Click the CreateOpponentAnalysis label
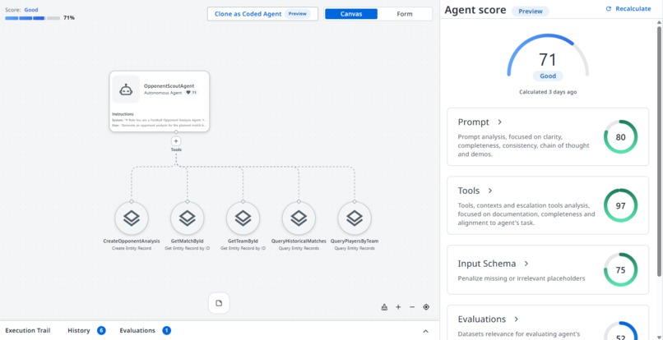Screen dimensions: 663x340 132,241
